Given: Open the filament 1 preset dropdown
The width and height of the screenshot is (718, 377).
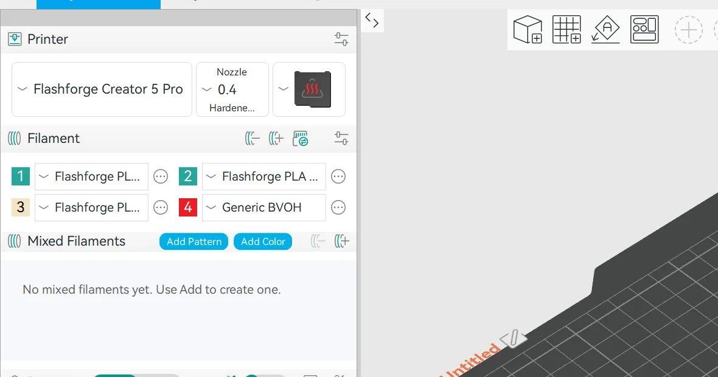Looking at the screenshot, I should pos(92,176).
